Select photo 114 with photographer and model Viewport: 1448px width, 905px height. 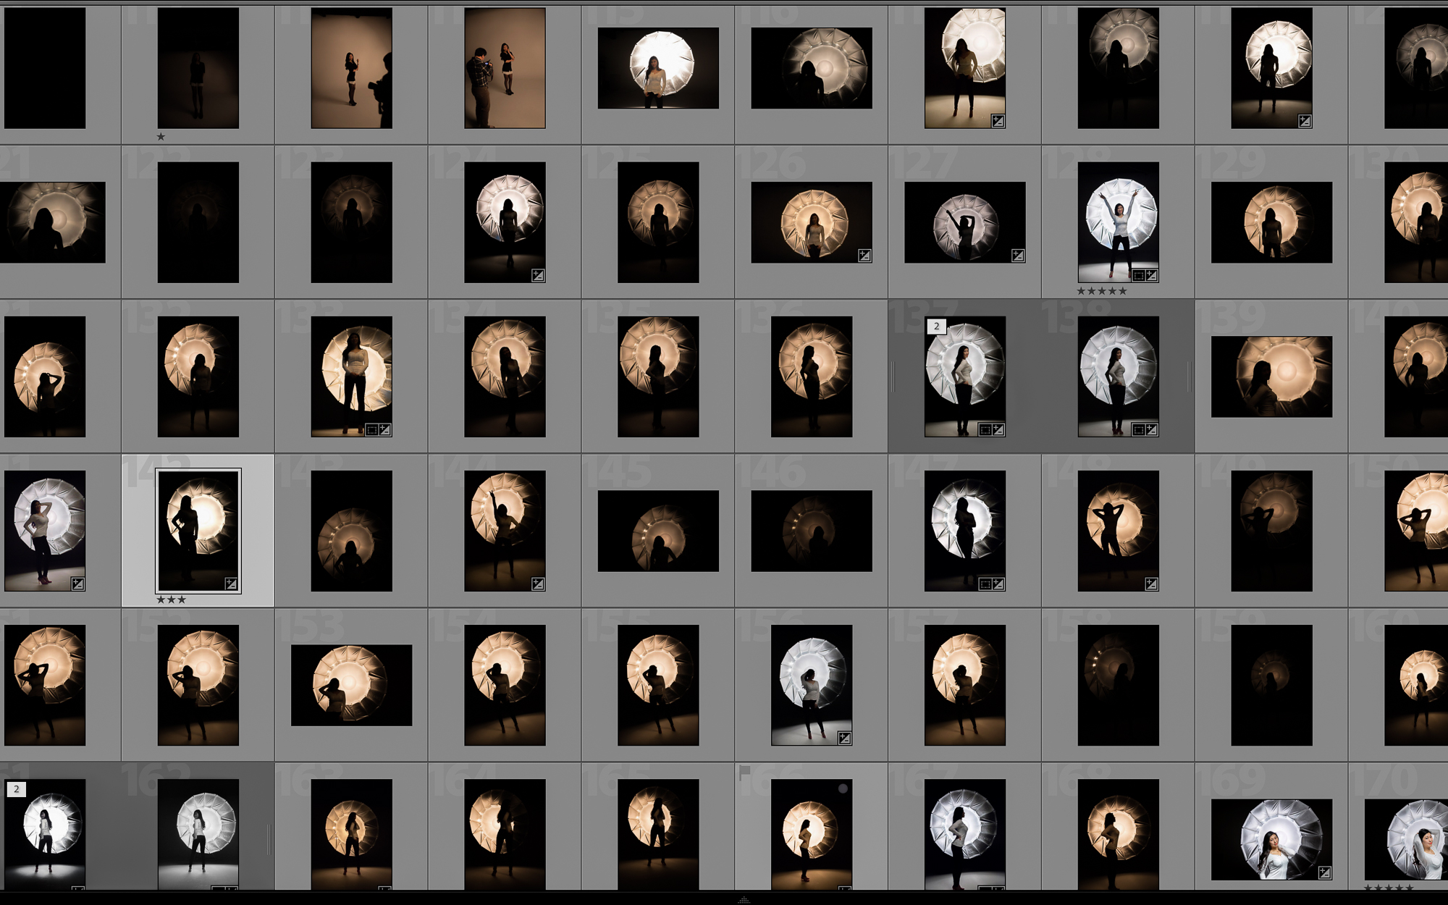pyautogui.click(x=505, y=68)
